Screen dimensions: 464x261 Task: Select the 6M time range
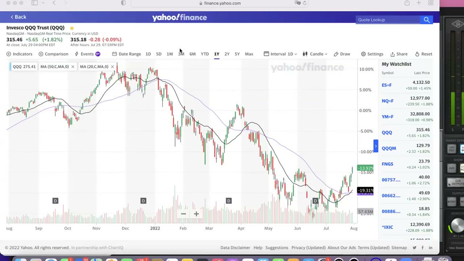pyautogui.click(x=192, y=54)
